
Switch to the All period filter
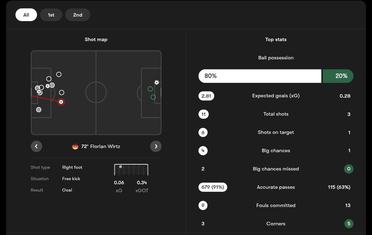26,15
